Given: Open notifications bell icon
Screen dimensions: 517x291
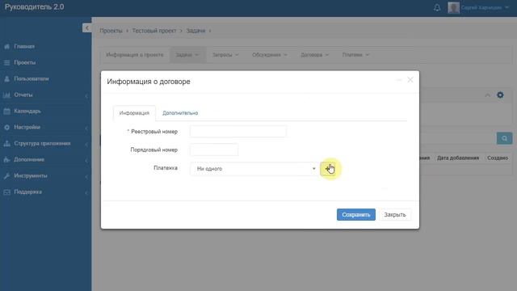Looking at the screenshot, I should coord(437,7).
